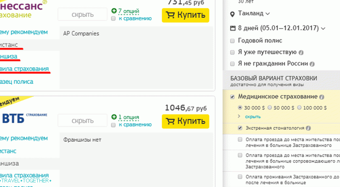Viewport: 340px width, 187px height.
Task: Click the VTB Insurance logo
Action: pyautogui.click(x=24, y=118)
